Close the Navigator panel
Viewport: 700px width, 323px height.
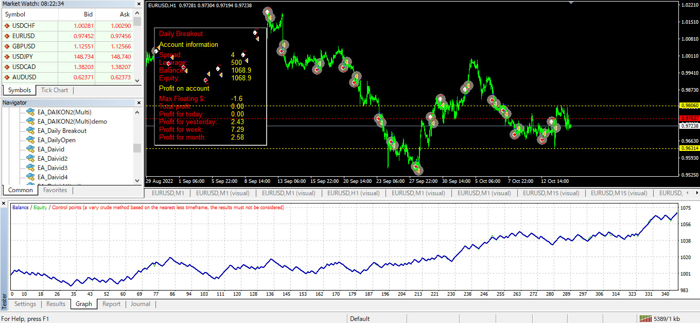pyautogui.click(x=138, y=103)
